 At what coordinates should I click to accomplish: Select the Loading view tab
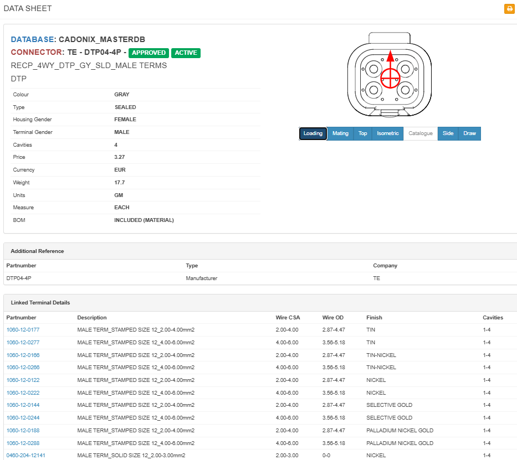pyautogui.click(x=313, y=133)
